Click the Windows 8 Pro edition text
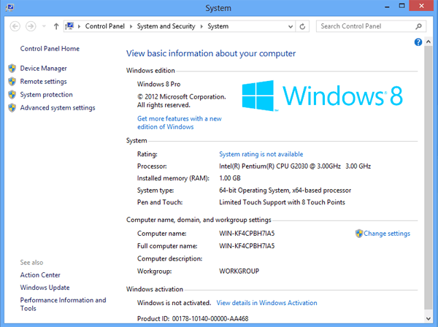Viewport: 438px width, 327px height. [158, 84]
